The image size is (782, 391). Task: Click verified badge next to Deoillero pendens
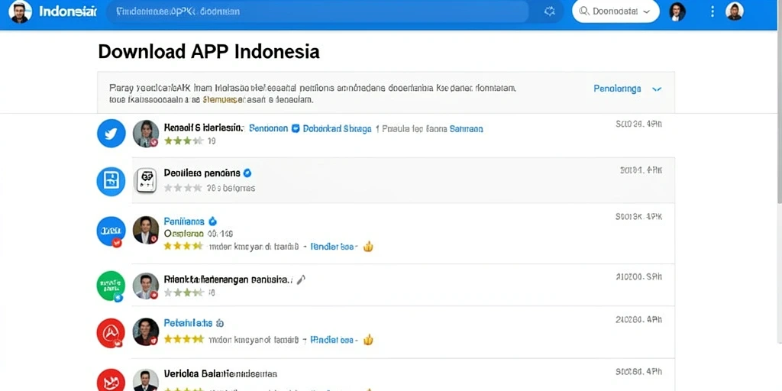pos(247,173)
